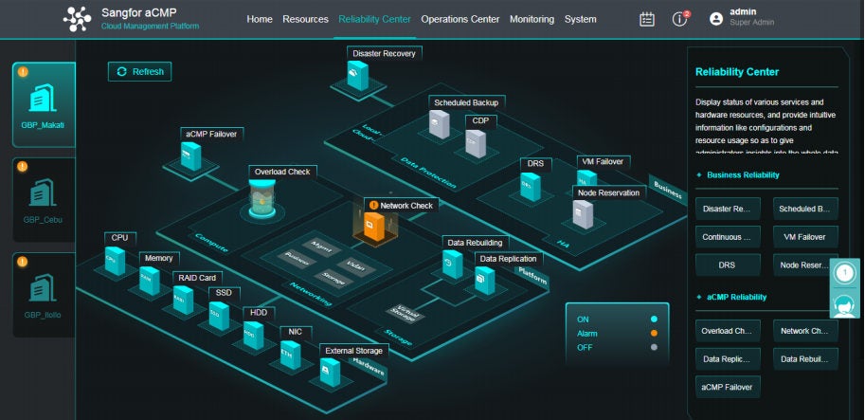Select the Scheduled Backup server icon
This screenshot has height=420, width=865.
pyautogui.click(x=439, y=124)
